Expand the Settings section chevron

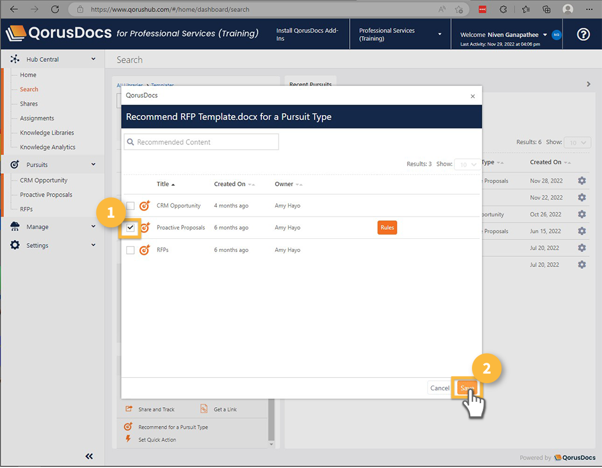coord(93,245)
